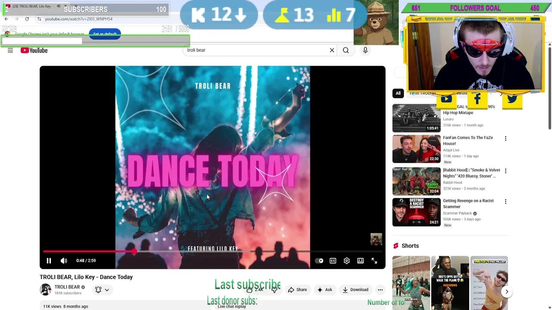Switch to theater mode icon

click(x=361, y=261)
